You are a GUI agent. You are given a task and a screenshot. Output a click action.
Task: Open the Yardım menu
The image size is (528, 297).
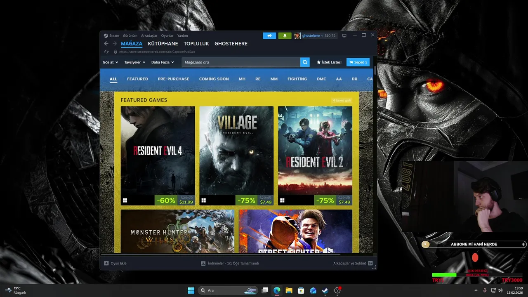(x=182, y=36)
